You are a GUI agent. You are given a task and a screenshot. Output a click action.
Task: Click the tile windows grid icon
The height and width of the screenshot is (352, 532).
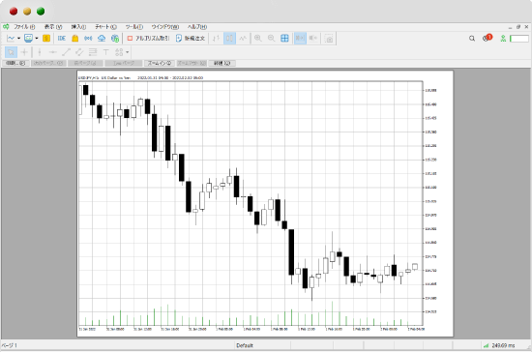(284, 39)
